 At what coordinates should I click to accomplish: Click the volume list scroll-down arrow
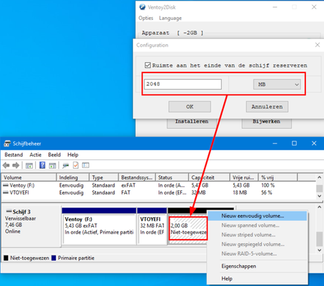pos(319,196)
